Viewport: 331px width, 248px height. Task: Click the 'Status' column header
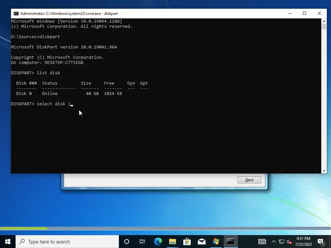coord(49,83)
